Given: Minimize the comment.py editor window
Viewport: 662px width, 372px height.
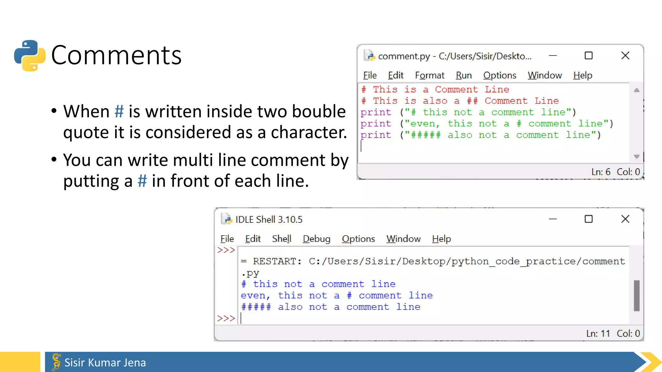Looking at the screenshot, I should point(553,56).
